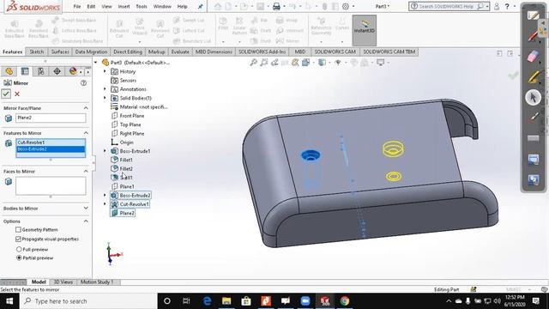
Task: Click Type here to search box
Action: point(88,301)
